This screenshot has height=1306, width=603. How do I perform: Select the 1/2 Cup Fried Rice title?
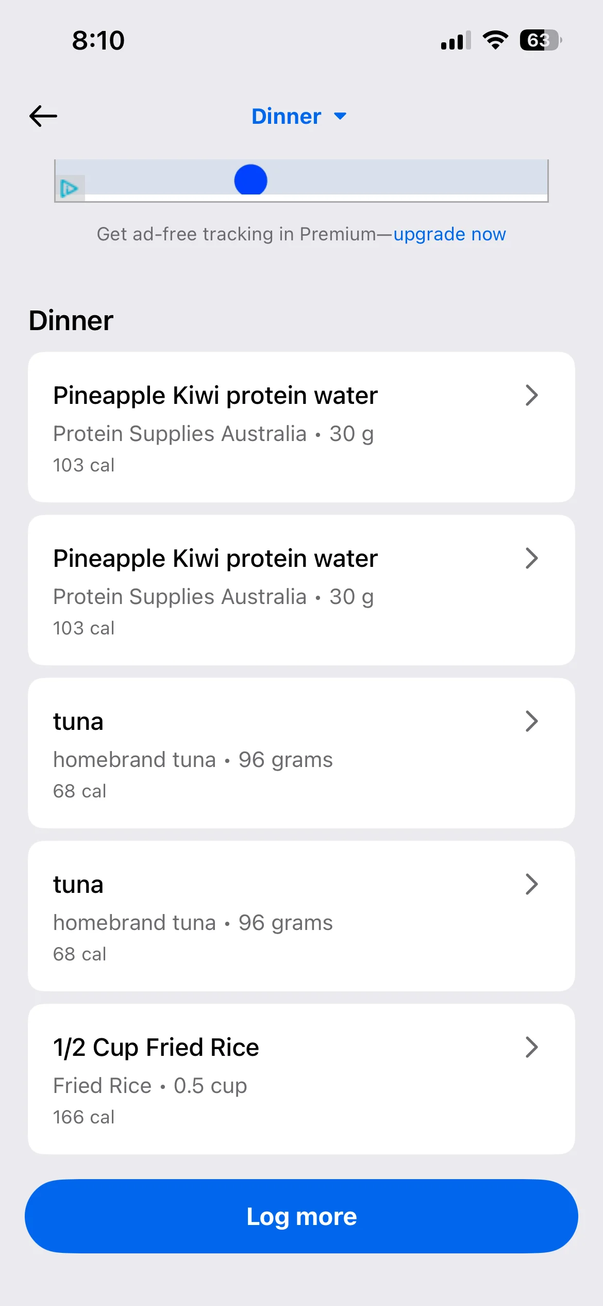pyautogui.click(x=156, y=1048)
